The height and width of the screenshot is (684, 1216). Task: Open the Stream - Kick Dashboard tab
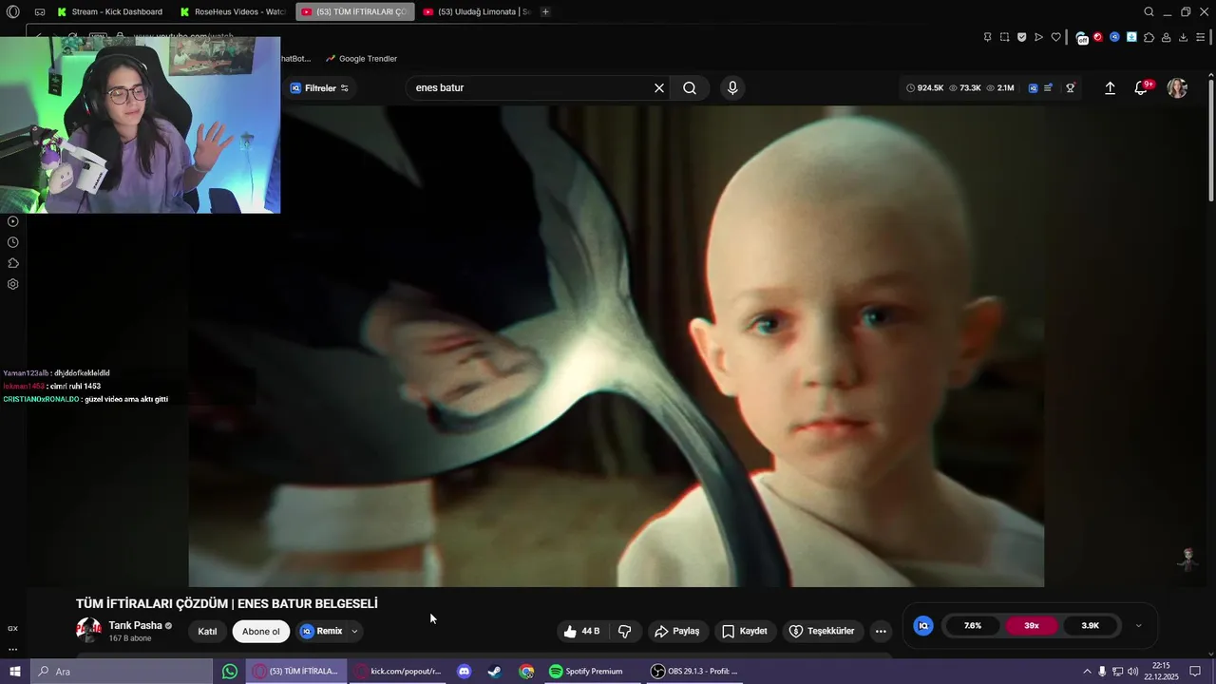pyautogui.click(x=109, y=11)
